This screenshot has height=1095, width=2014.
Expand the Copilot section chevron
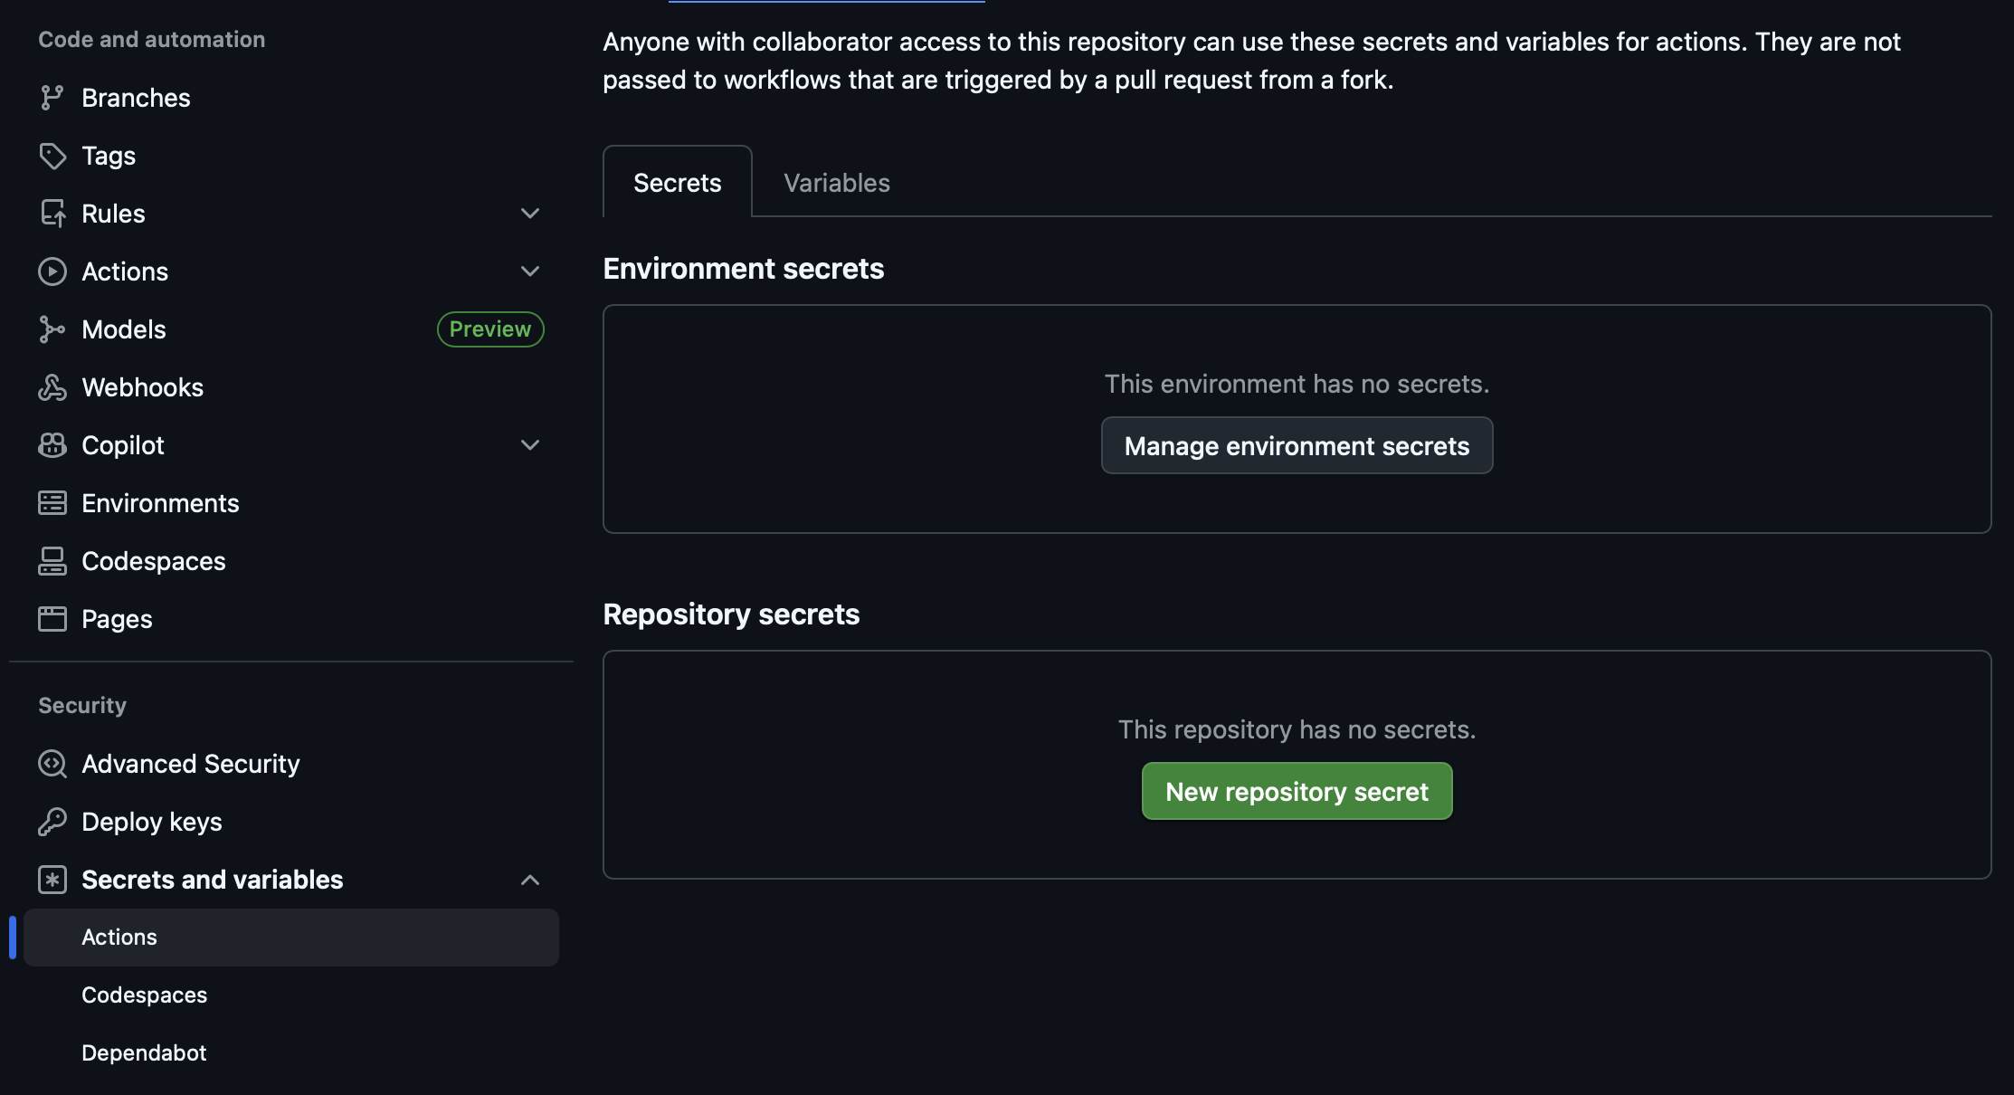click(530, 445)
